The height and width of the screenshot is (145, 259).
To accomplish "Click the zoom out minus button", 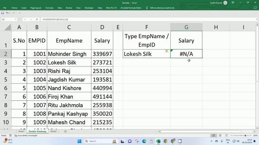I will 231,135.
